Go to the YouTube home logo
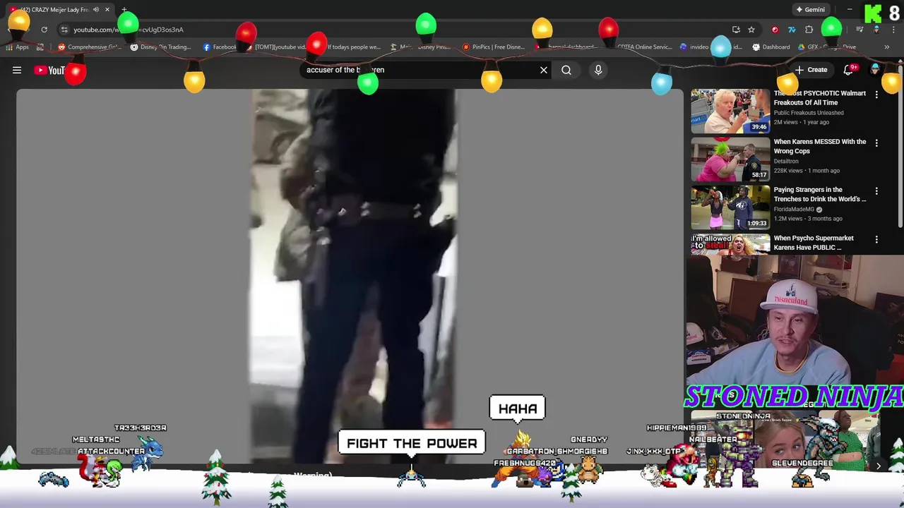The height and width of the screenshot is (508, 904). click(x=49, y=70)
